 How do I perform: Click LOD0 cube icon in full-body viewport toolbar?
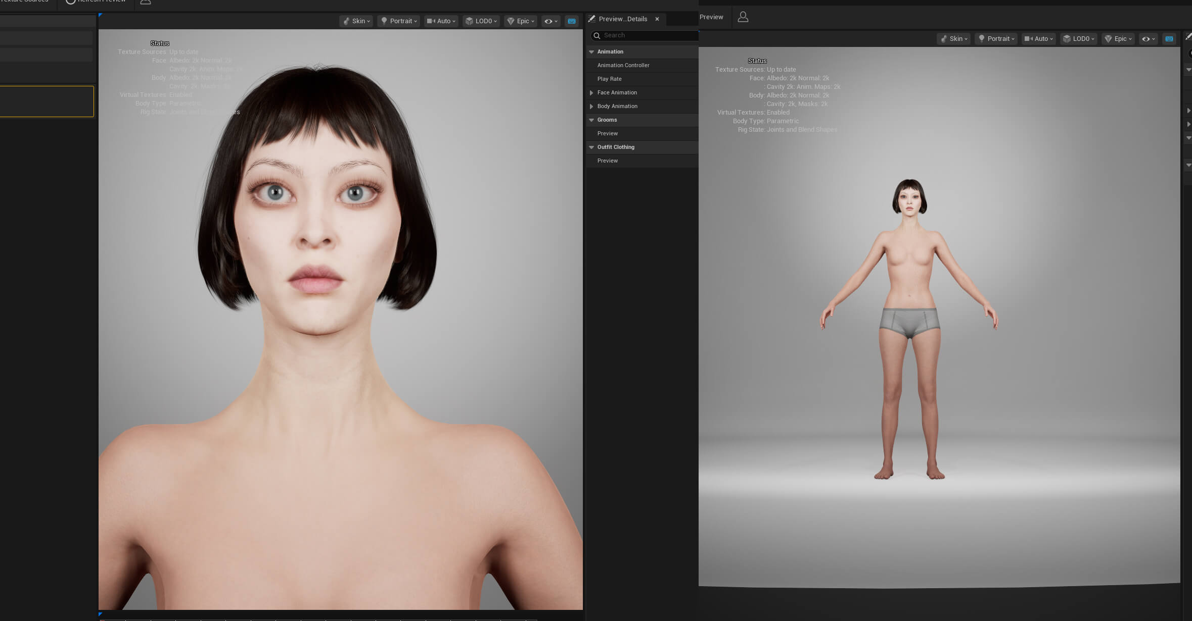click(x=1066, y=39)
